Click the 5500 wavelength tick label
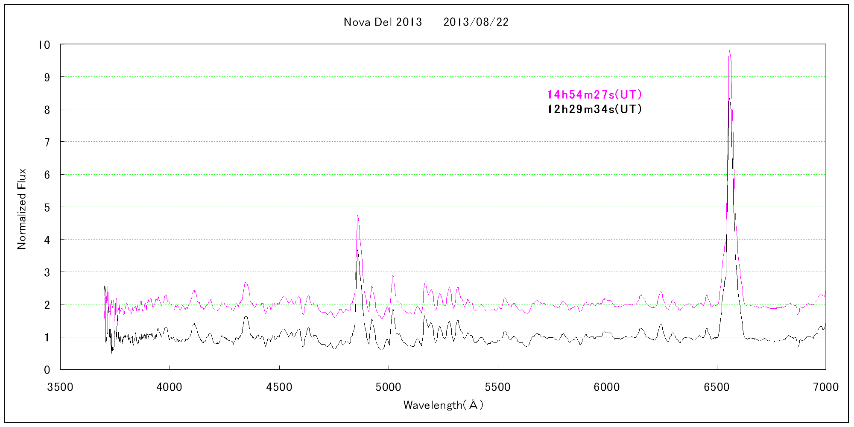854x427 pixels. click(x=497, y=387)
